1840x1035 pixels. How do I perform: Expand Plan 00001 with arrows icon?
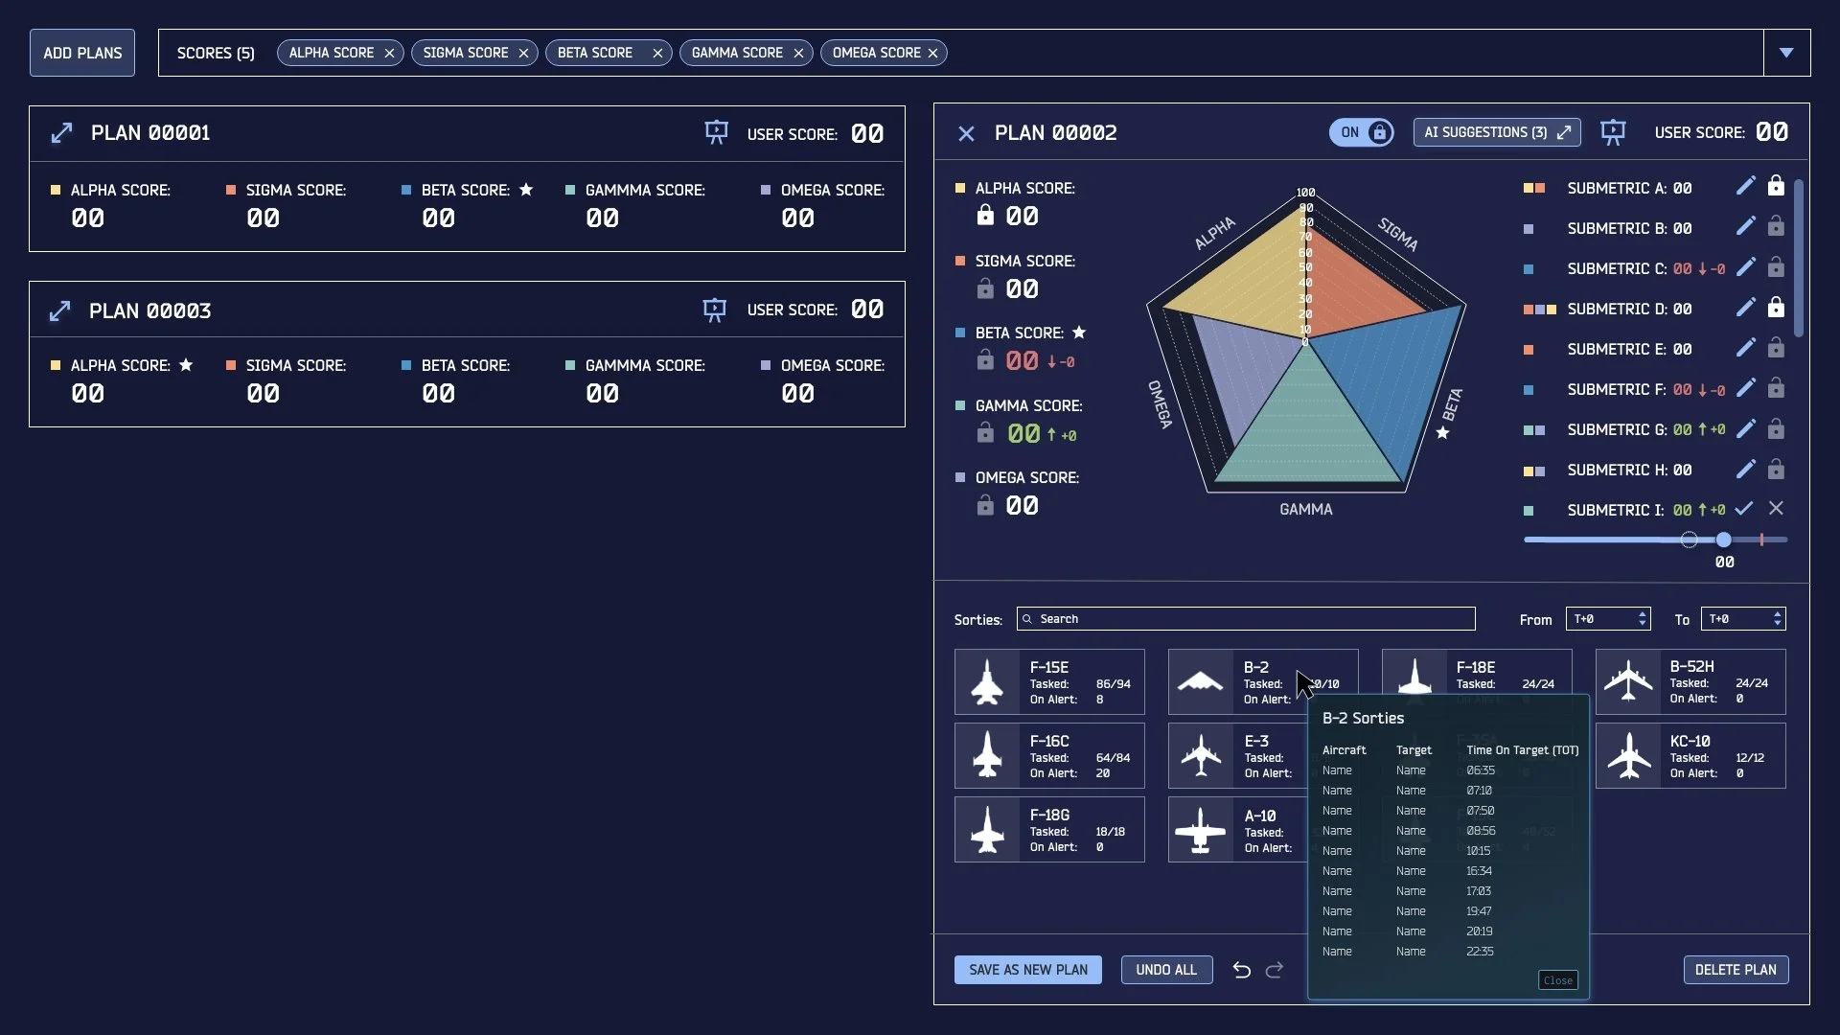(x=61, y=133)
